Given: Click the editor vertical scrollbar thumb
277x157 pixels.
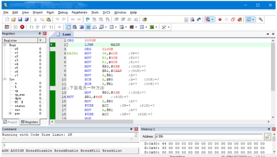Looking at the screenshot, I should coord(273,67).
